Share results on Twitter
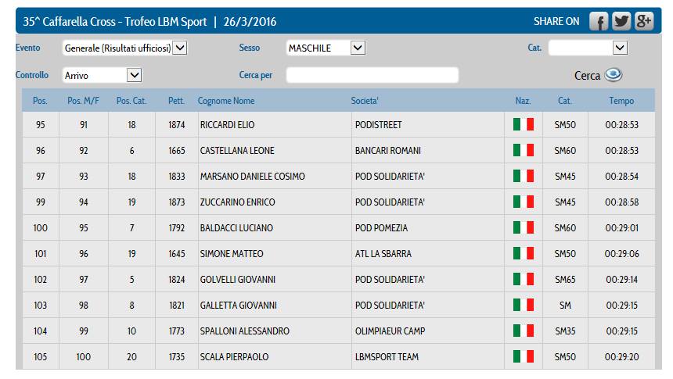 621,22
